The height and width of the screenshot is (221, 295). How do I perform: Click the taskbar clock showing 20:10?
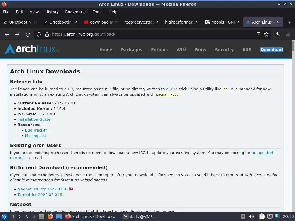[288, 216]
